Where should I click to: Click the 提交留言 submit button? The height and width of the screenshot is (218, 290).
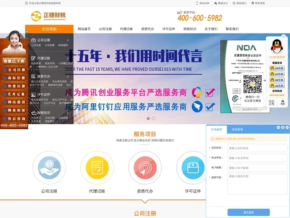(249, 212)
